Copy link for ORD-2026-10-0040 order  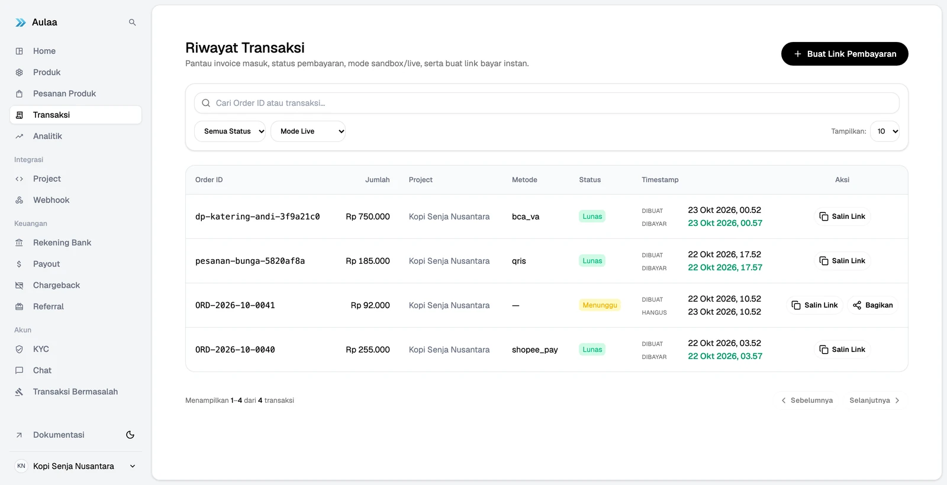[x=842, y=350]
